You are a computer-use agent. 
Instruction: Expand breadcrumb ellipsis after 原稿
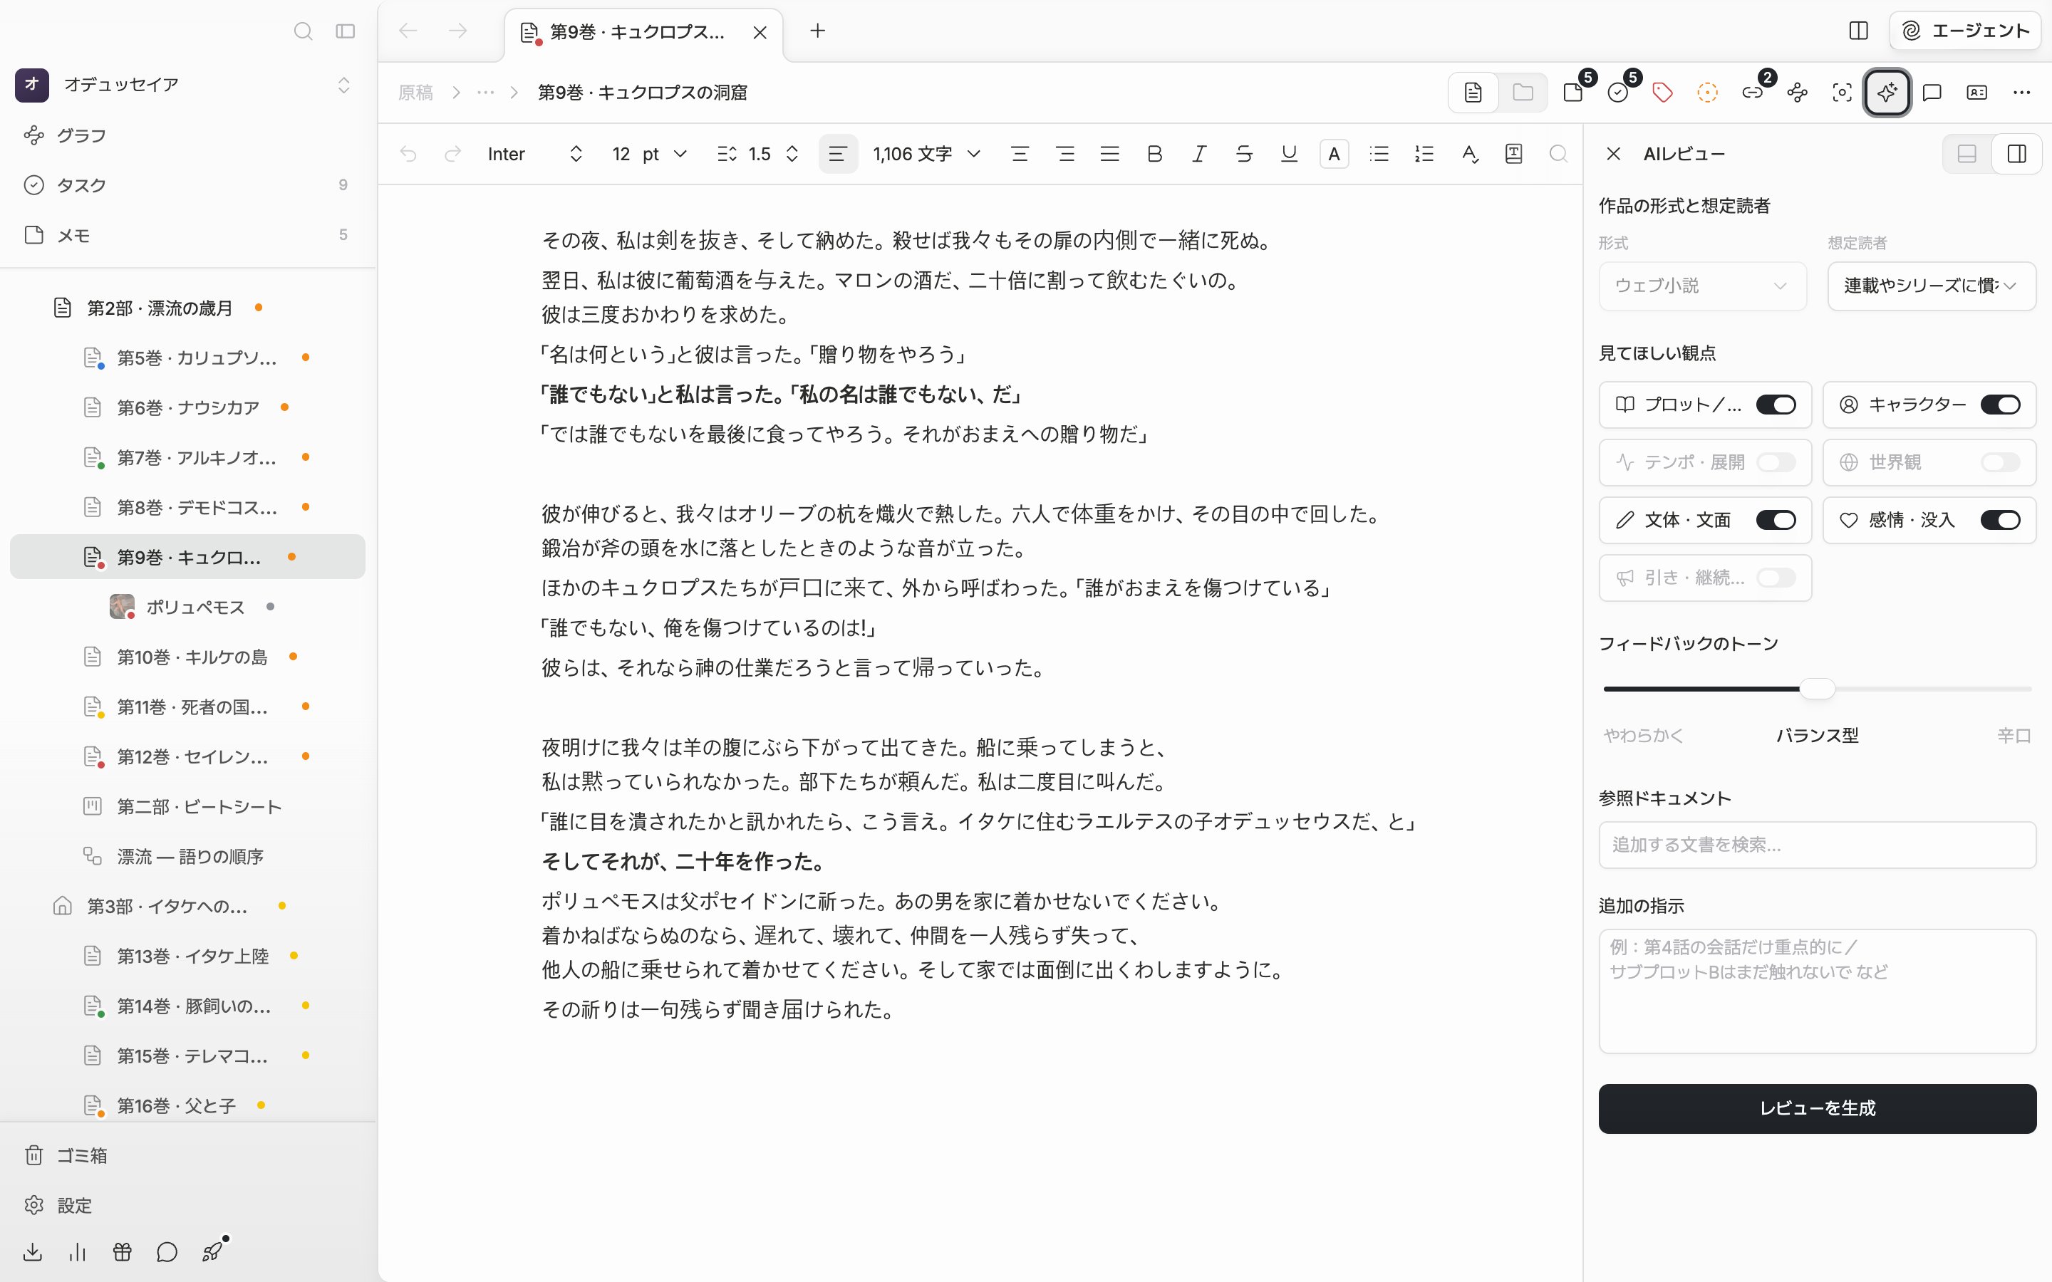coord(485,92)
